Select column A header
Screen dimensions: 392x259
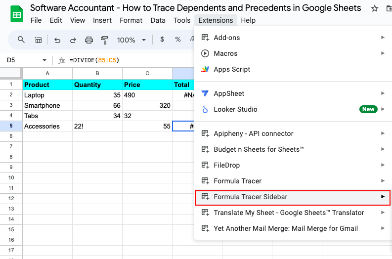(x=47, y=73)
